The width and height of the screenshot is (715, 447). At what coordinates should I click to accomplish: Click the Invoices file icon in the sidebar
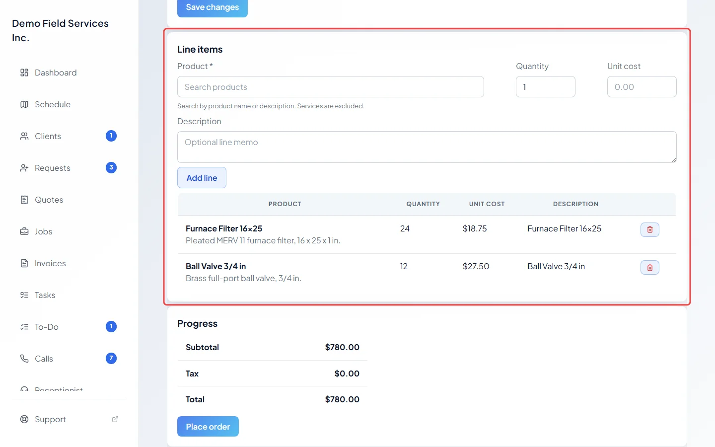pos(24,263)
